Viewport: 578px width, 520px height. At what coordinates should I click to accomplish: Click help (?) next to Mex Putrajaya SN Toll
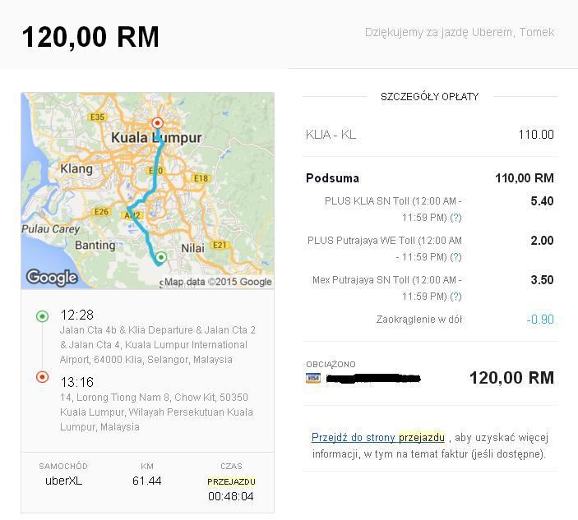[x=455, y=297]
